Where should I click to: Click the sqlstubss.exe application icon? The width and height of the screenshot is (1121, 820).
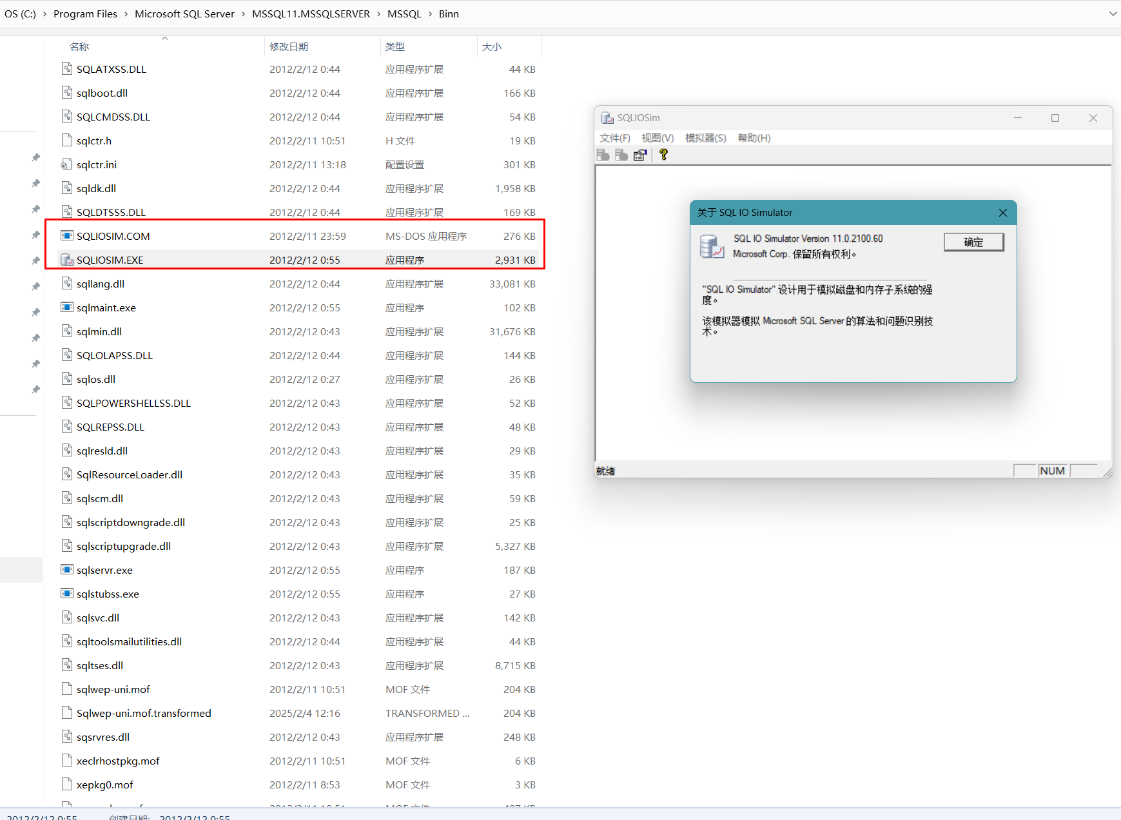click(66, 594)
